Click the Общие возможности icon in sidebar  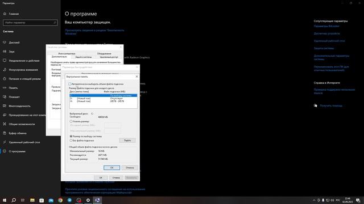pos(5,124)
